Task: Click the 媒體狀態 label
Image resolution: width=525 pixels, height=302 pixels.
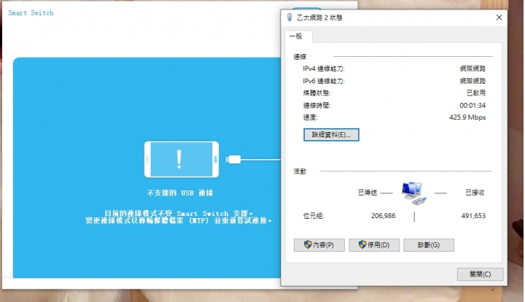Action: click(x=316, y=93)
